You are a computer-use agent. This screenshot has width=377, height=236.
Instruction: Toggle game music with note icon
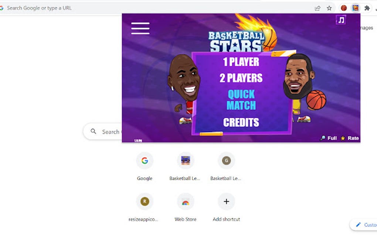click(x=341, y=20)
